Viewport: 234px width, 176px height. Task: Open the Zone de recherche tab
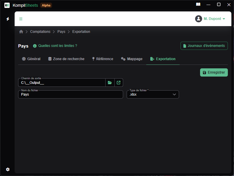(66, 59)
